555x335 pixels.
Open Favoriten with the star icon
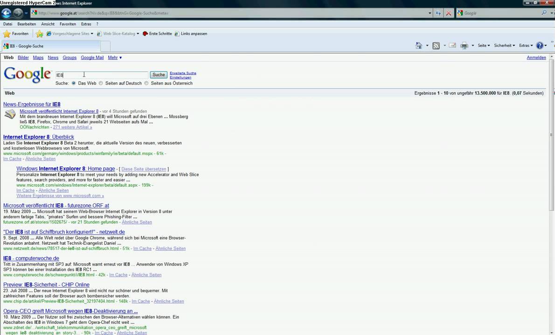pyautogui.click(x=15, y=33)
